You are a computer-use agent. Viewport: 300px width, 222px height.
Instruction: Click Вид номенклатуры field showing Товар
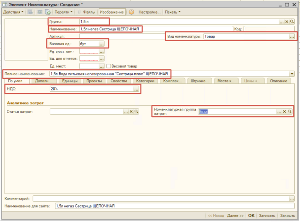point(246,36)
